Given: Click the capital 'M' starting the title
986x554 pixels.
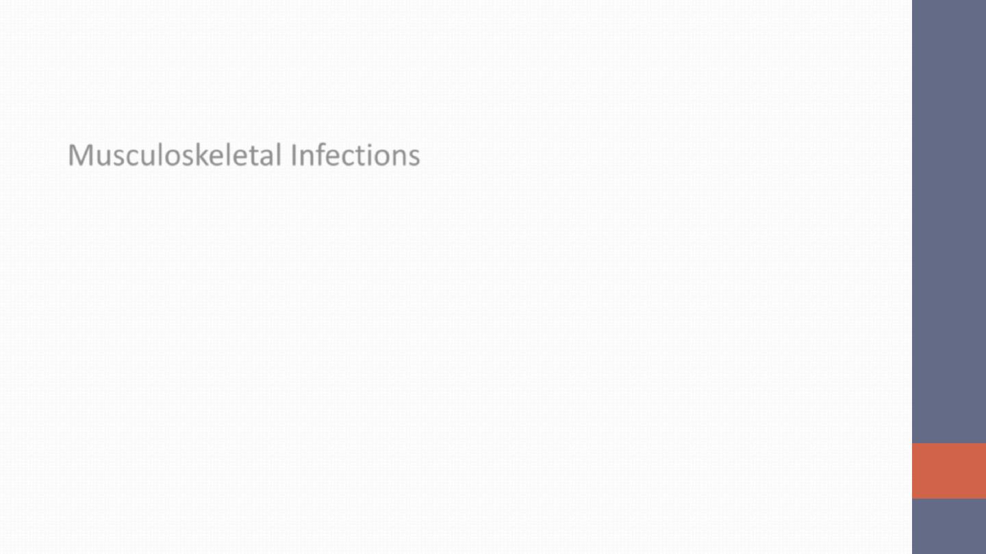Looking at the screenshot, I should point(79,155).
